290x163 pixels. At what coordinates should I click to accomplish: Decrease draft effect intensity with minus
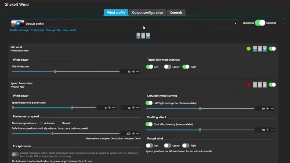272,130
